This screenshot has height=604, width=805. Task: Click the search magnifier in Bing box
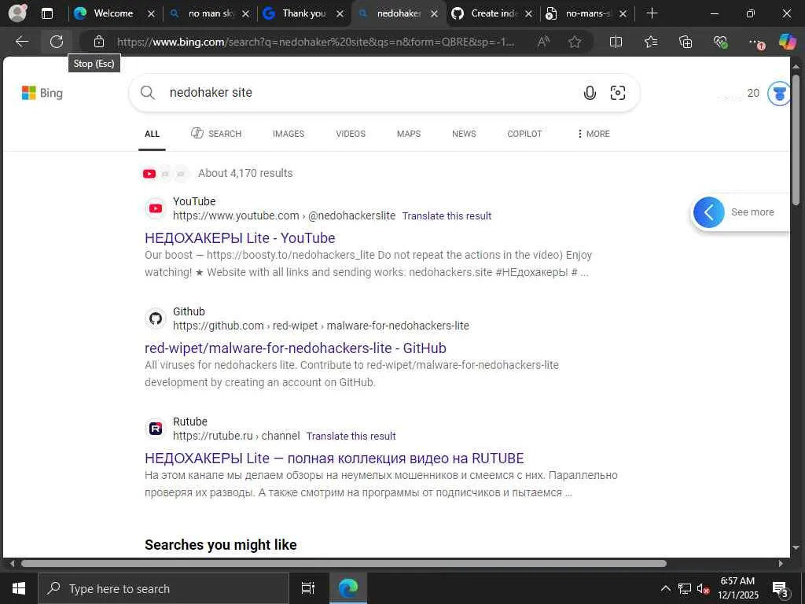[x=147, y=93]
